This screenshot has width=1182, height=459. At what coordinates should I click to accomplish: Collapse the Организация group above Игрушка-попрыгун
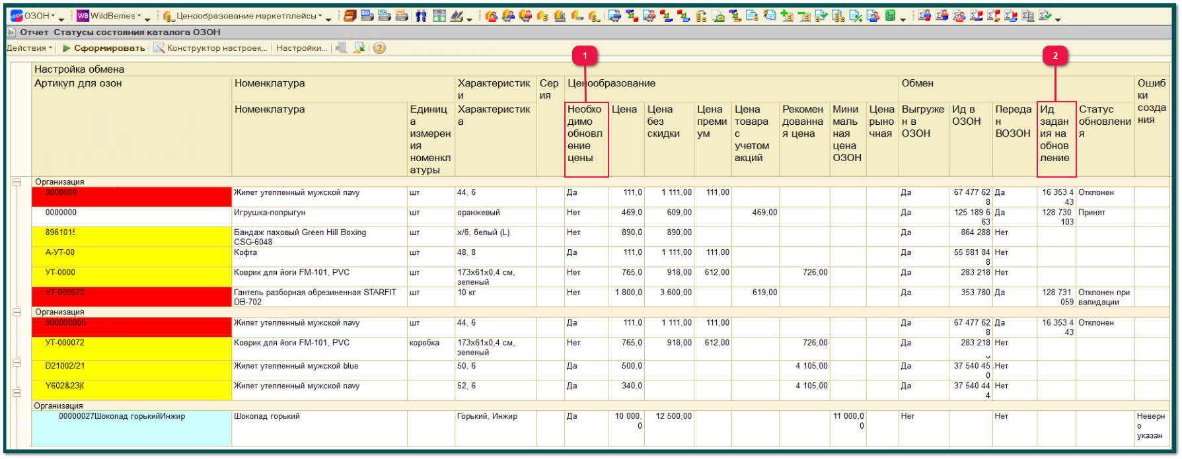click(x=17, y=182)
